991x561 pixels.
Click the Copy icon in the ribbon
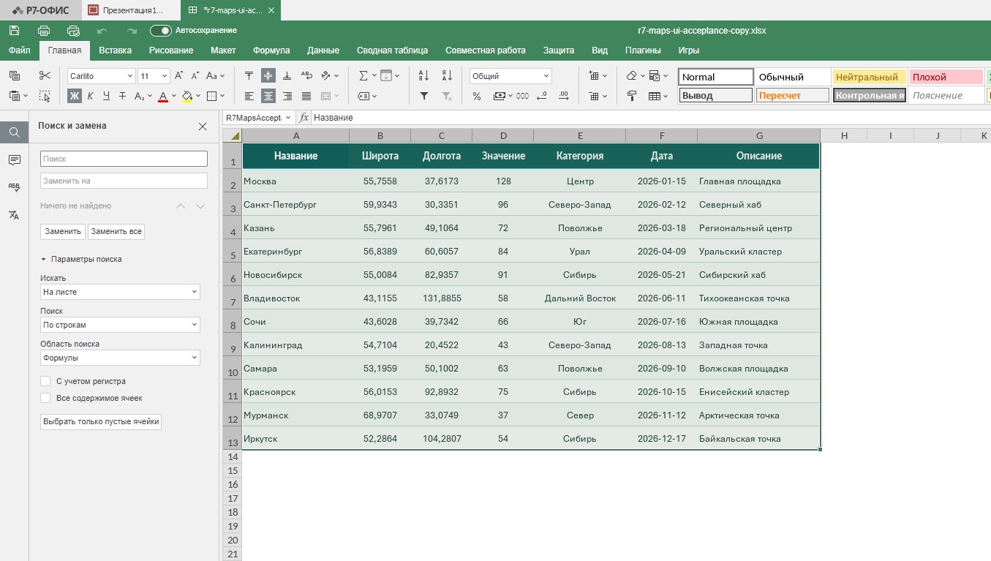coord(15,75)
